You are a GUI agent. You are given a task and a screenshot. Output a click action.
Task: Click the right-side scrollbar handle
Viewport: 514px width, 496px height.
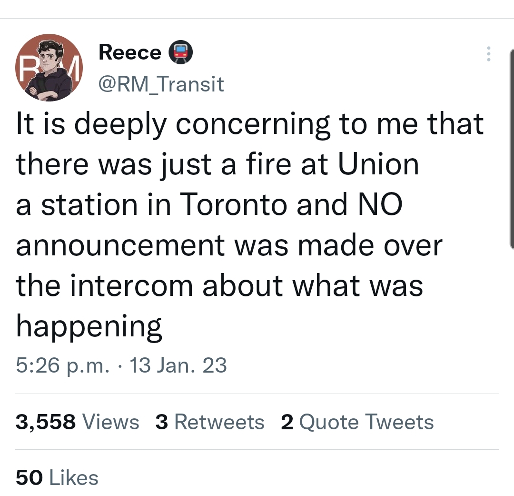511,149
